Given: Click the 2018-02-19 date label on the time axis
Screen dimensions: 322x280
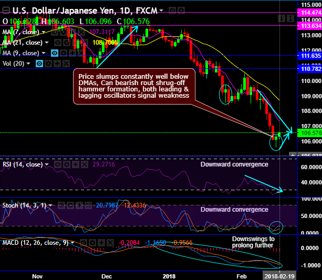Looking at the screenshot, I should (279, 276).
